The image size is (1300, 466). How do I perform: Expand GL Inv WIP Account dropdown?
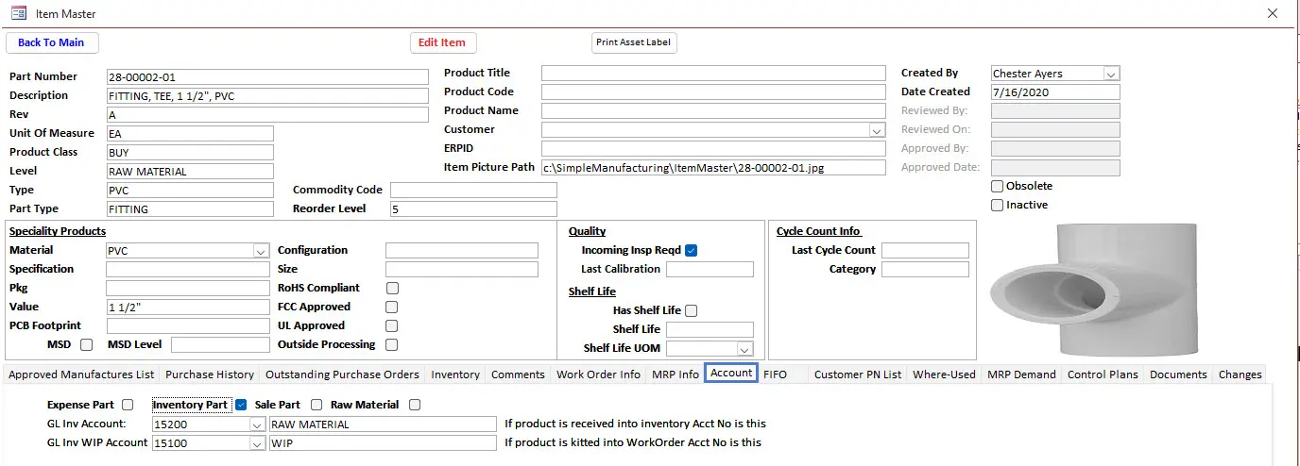point(257,443)
